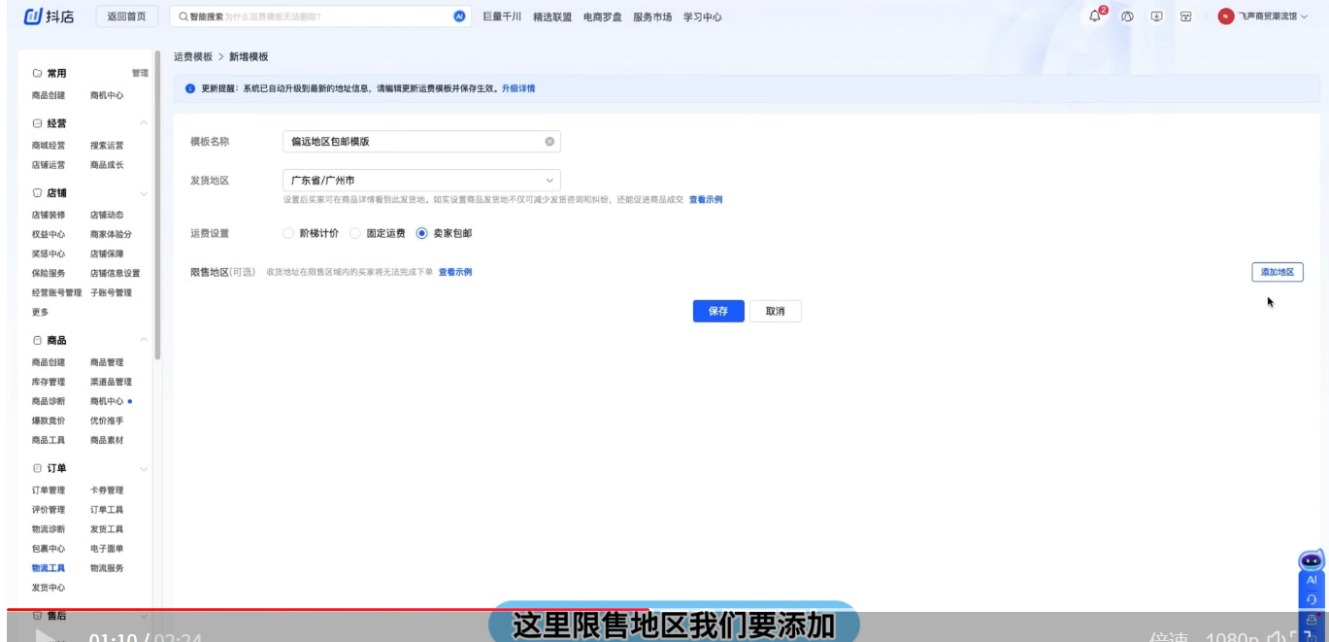Click the 商品 section icon

click(x=37, y=341)
